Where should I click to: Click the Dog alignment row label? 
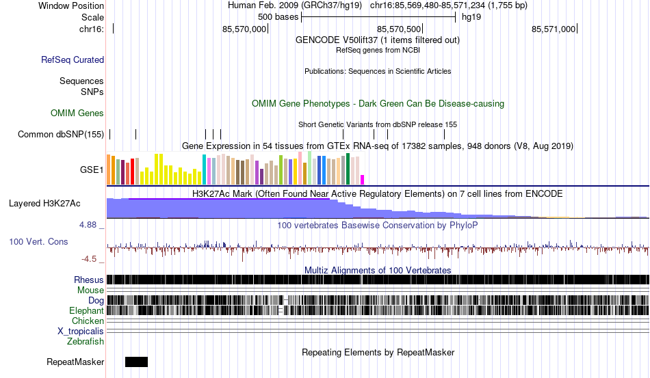[96, 300]
